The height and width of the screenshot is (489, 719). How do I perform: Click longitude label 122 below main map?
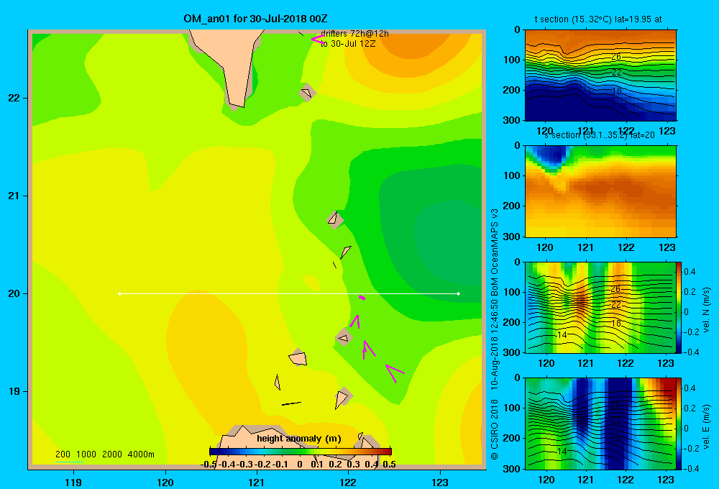(x=348, y=482)
